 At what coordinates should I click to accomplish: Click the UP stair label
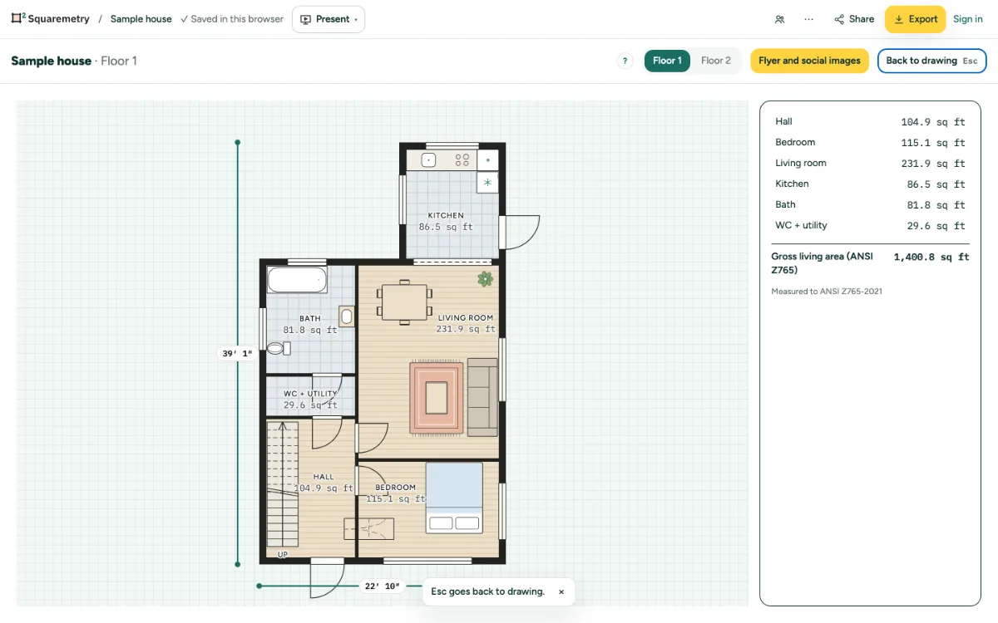point(283,554)
